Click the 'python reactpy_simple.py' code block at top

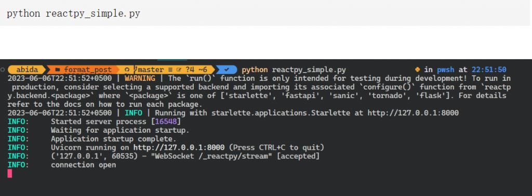click(266, 13)
